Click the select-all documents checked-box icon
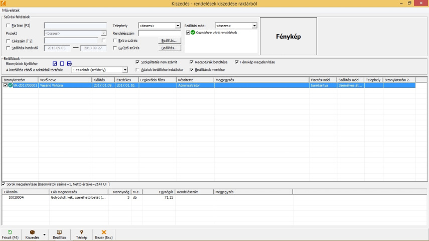The width and height of the screenshot is (429, 241). 55,64
